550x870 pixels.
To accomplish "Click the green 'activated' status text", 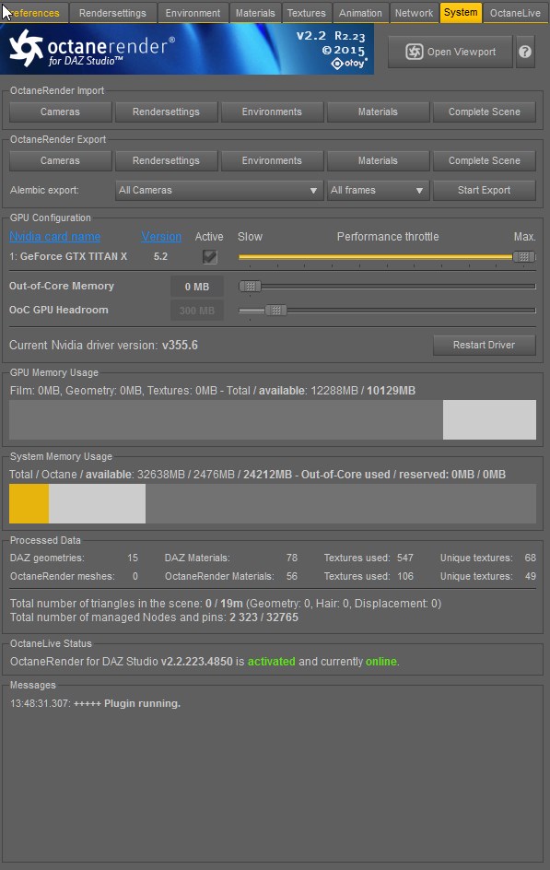I will point(271,662).
